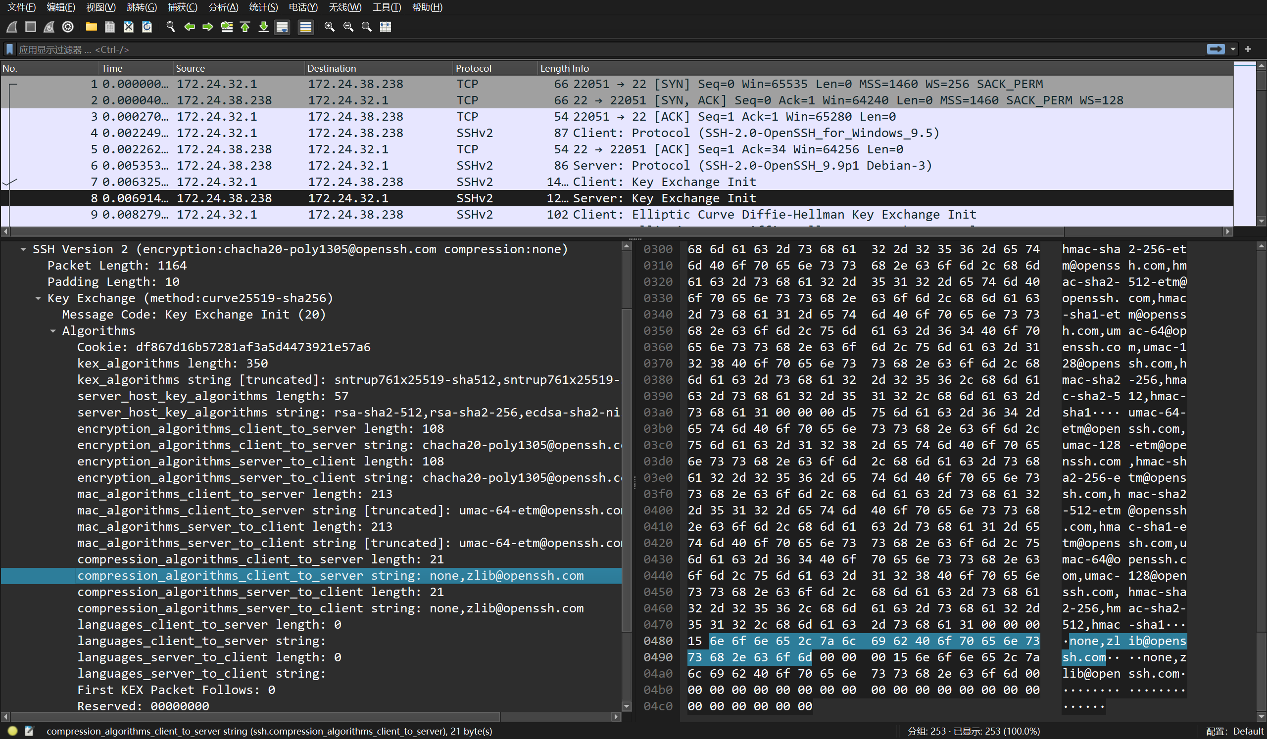The image size is (1267, 739).
Task: Click the reload capture file icon
Action: (x=147, y=27)
